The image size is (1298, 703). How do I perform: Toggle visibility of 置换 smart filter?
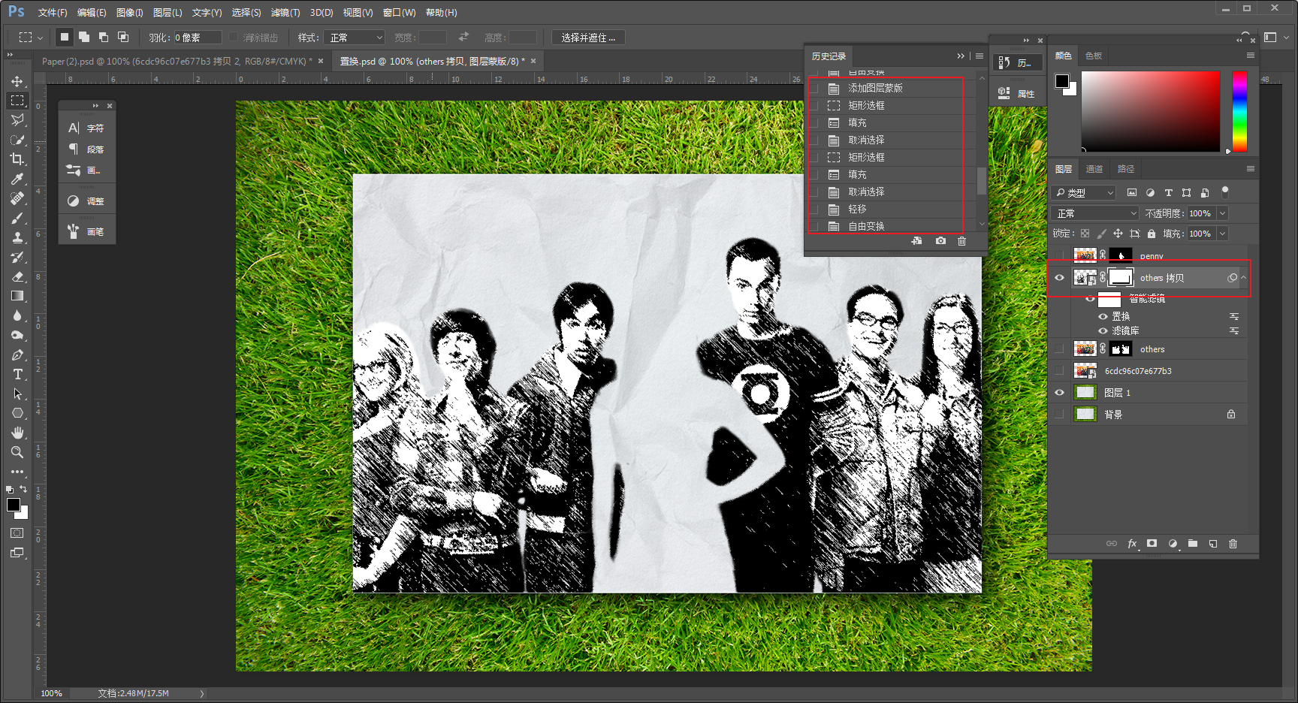[x=1103, y=316]
